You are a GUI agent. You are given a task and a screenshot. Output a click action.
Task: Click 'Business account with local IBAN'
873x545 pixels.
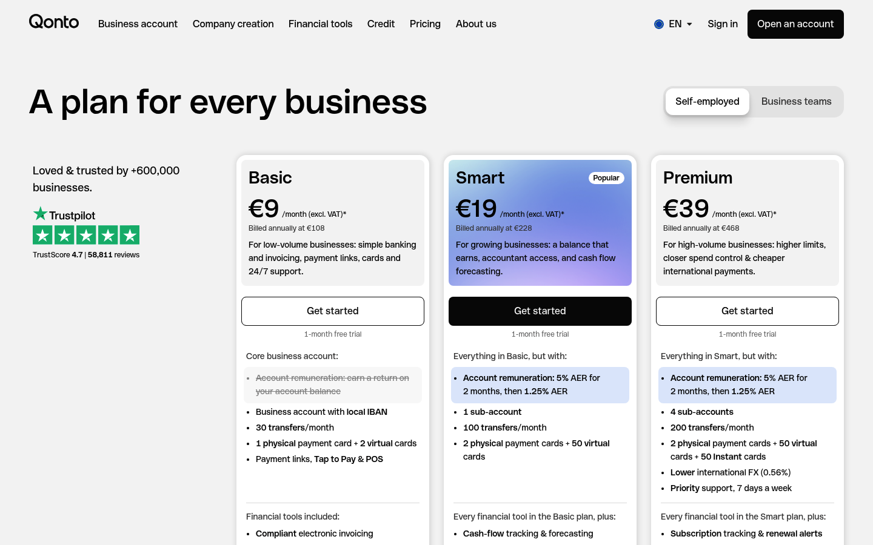321,412
